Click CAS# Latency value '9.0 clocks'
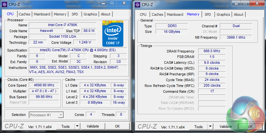The width and height of the screenshot is (266, 133). point(212,62)
